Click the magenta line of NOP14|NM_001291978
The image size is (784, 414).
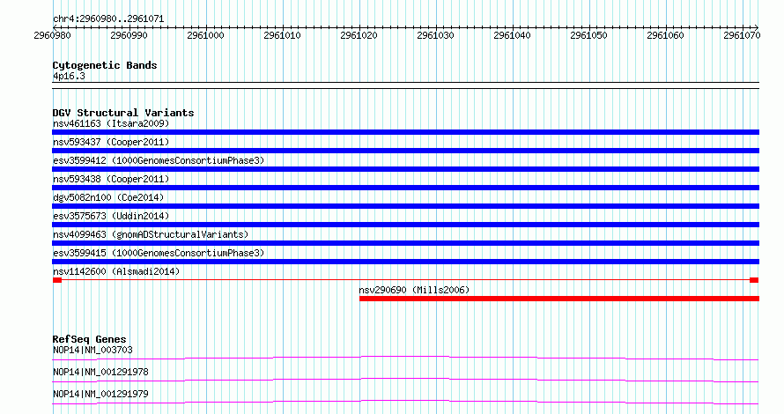click(x=405, y=380)
